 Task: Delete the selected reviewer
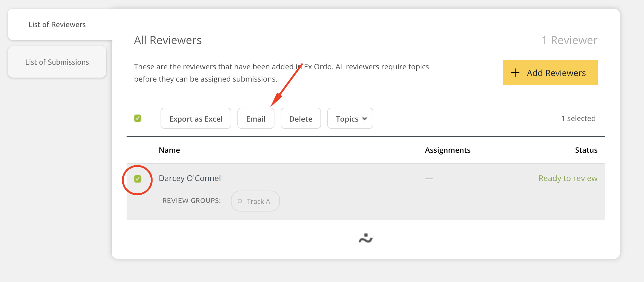pos(300,119)
